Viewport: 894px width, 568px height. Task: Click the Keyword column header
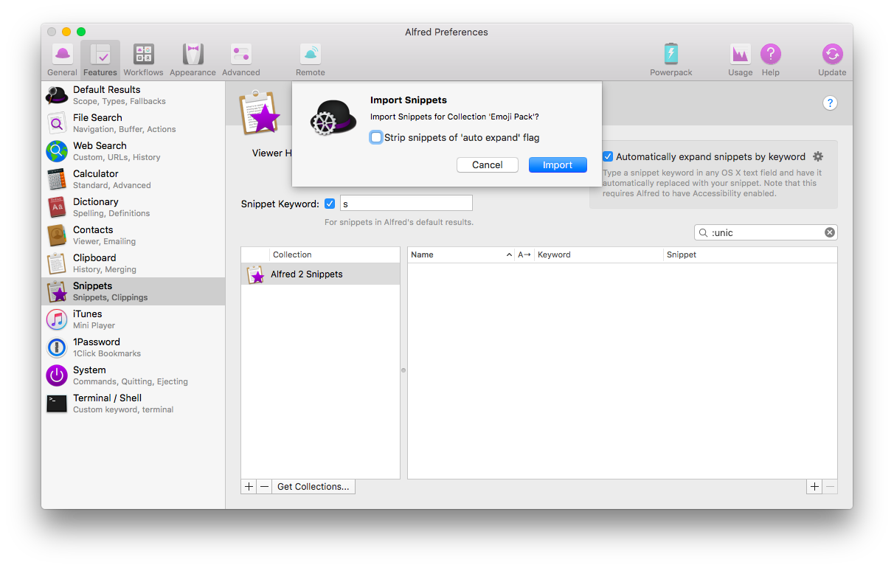coord(599,254)
